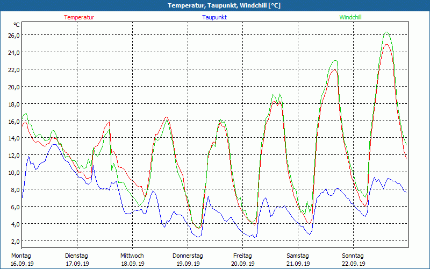Viewport: 430px width, 269px height.
Task: Select the 20,0 y-axis tick label
Action: (13, 87)
